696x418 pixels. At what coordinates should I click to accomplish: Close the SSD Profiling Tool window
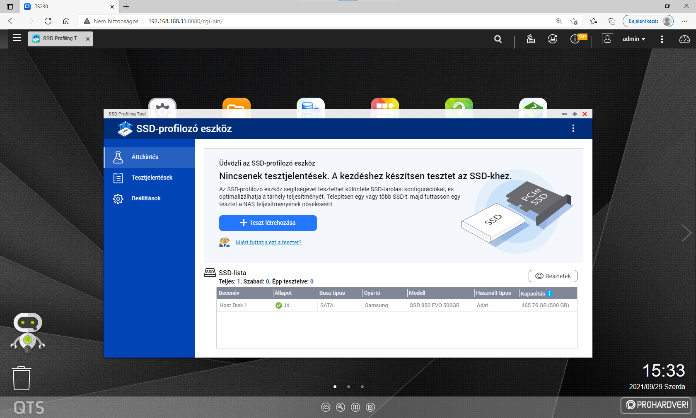[585, 114]
